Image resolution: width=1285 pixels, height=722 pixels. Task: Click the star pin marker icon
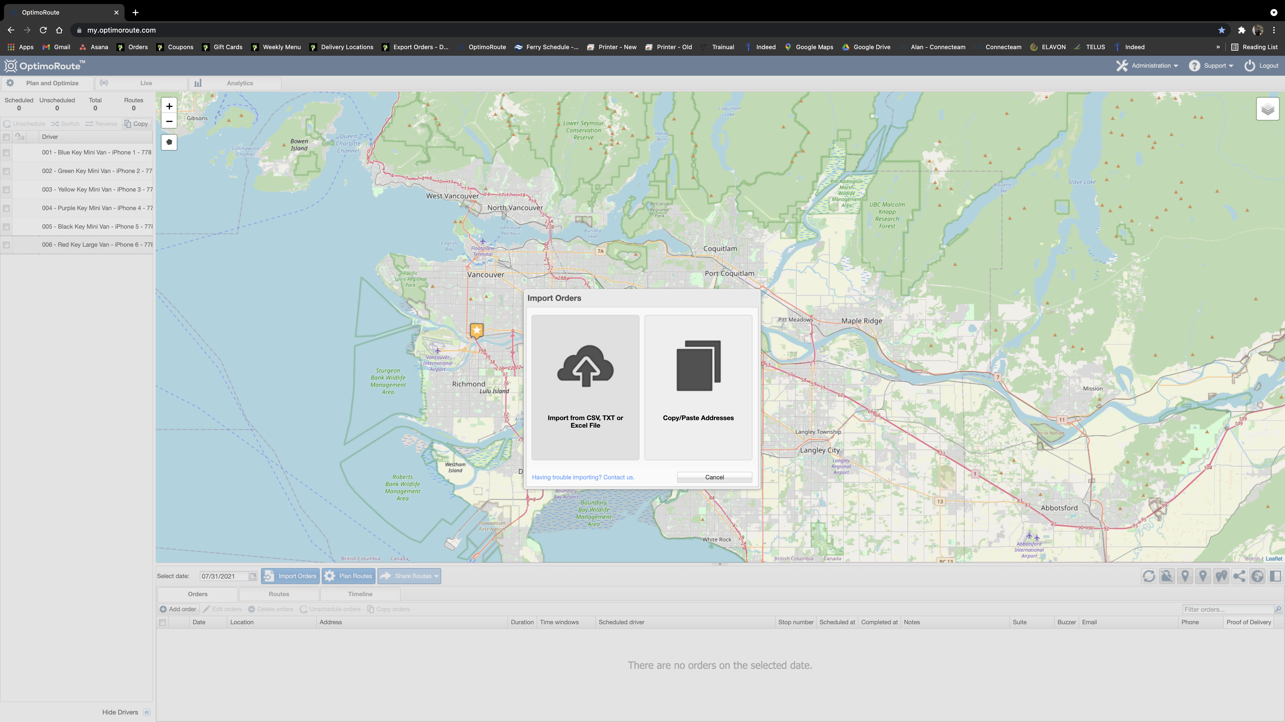coord(1185,576)
